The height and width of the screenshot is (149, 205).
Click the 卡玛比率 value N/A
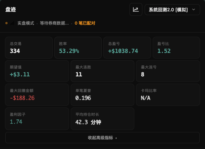click(146, 98)
